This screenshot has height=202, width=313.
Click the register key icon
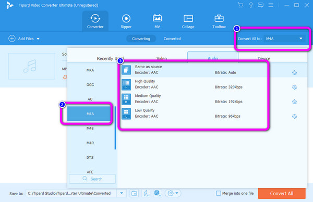click(x=251, y=5)
